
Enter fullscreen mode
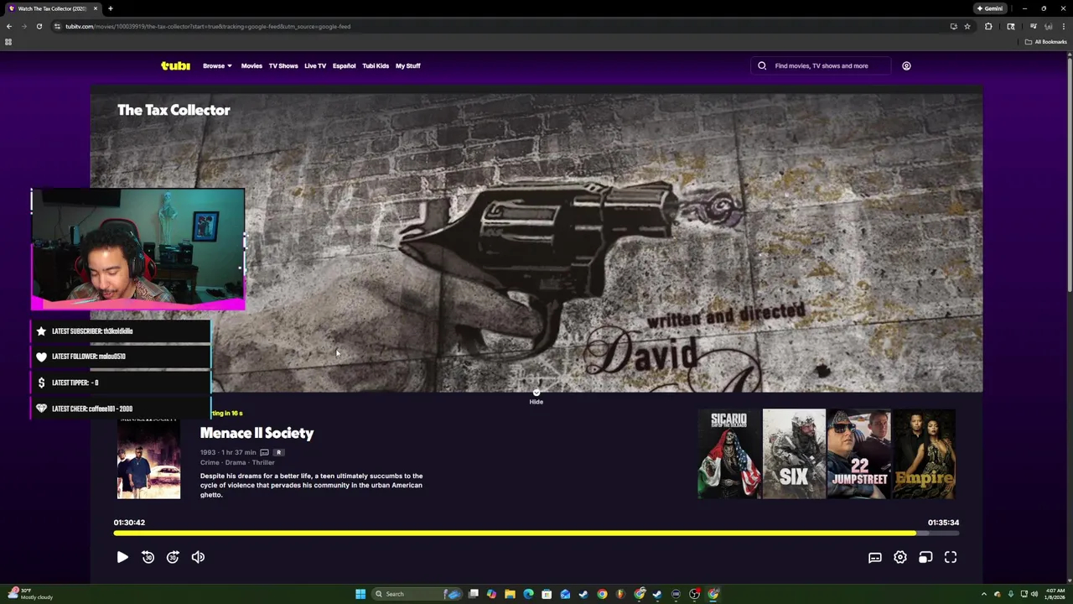(951, 557)
